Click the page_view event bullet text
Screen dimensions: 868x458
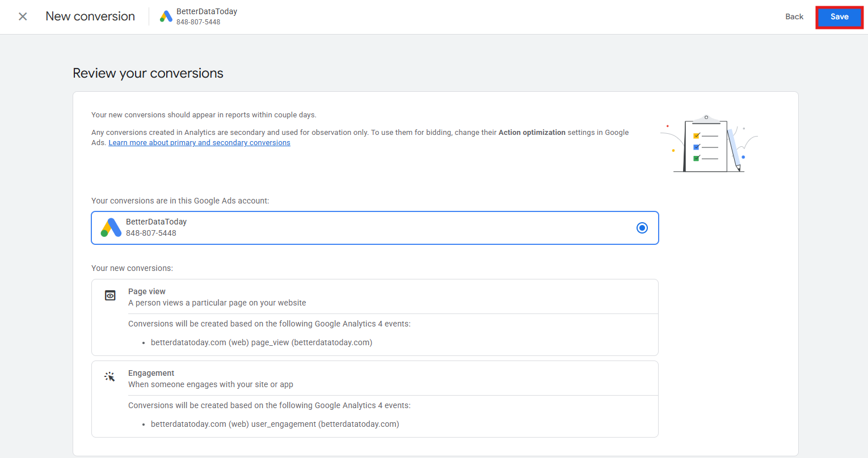pyautogui.click(x=262, y=342)
